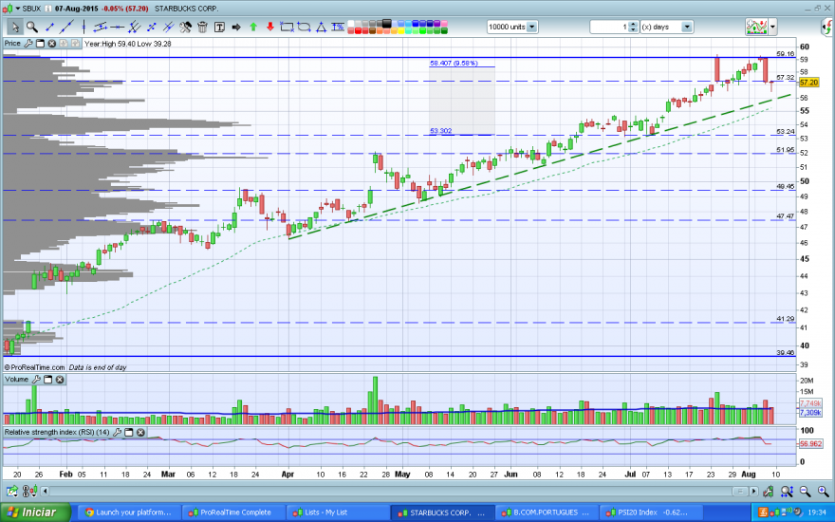
Task: Select the rectangle drawing tool
Action: (287, 27)
